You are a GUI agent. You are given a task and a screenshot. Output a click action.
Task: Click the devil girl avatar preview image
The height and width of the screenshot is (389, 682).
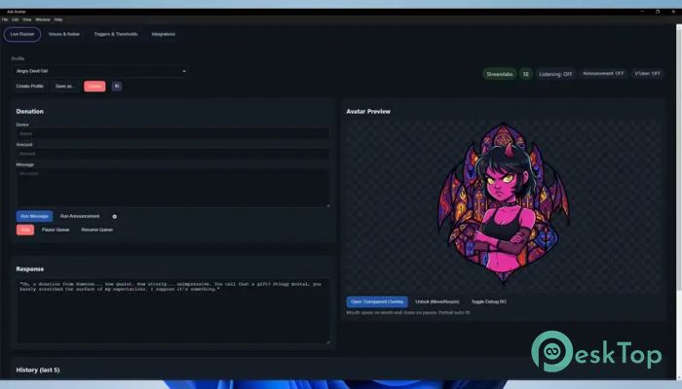[504, 203]
